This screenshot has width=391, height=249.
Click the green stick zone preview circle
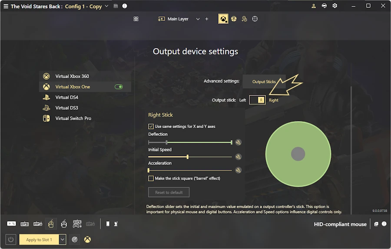click(298, 154)
